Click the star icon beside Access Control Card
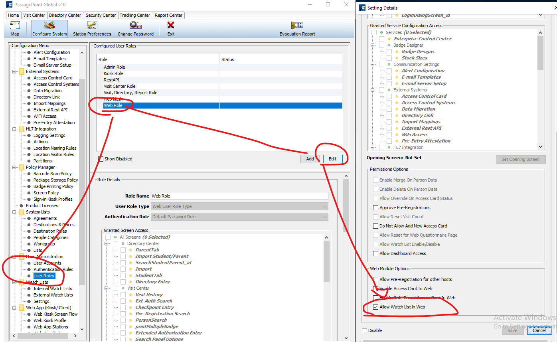 coord(397,96)
